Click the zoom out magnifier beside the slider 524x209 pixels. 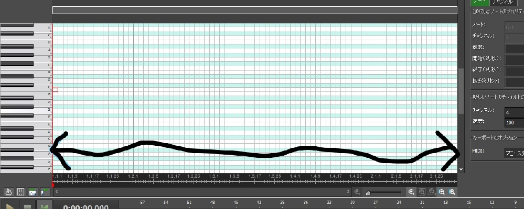coord(411,192)
